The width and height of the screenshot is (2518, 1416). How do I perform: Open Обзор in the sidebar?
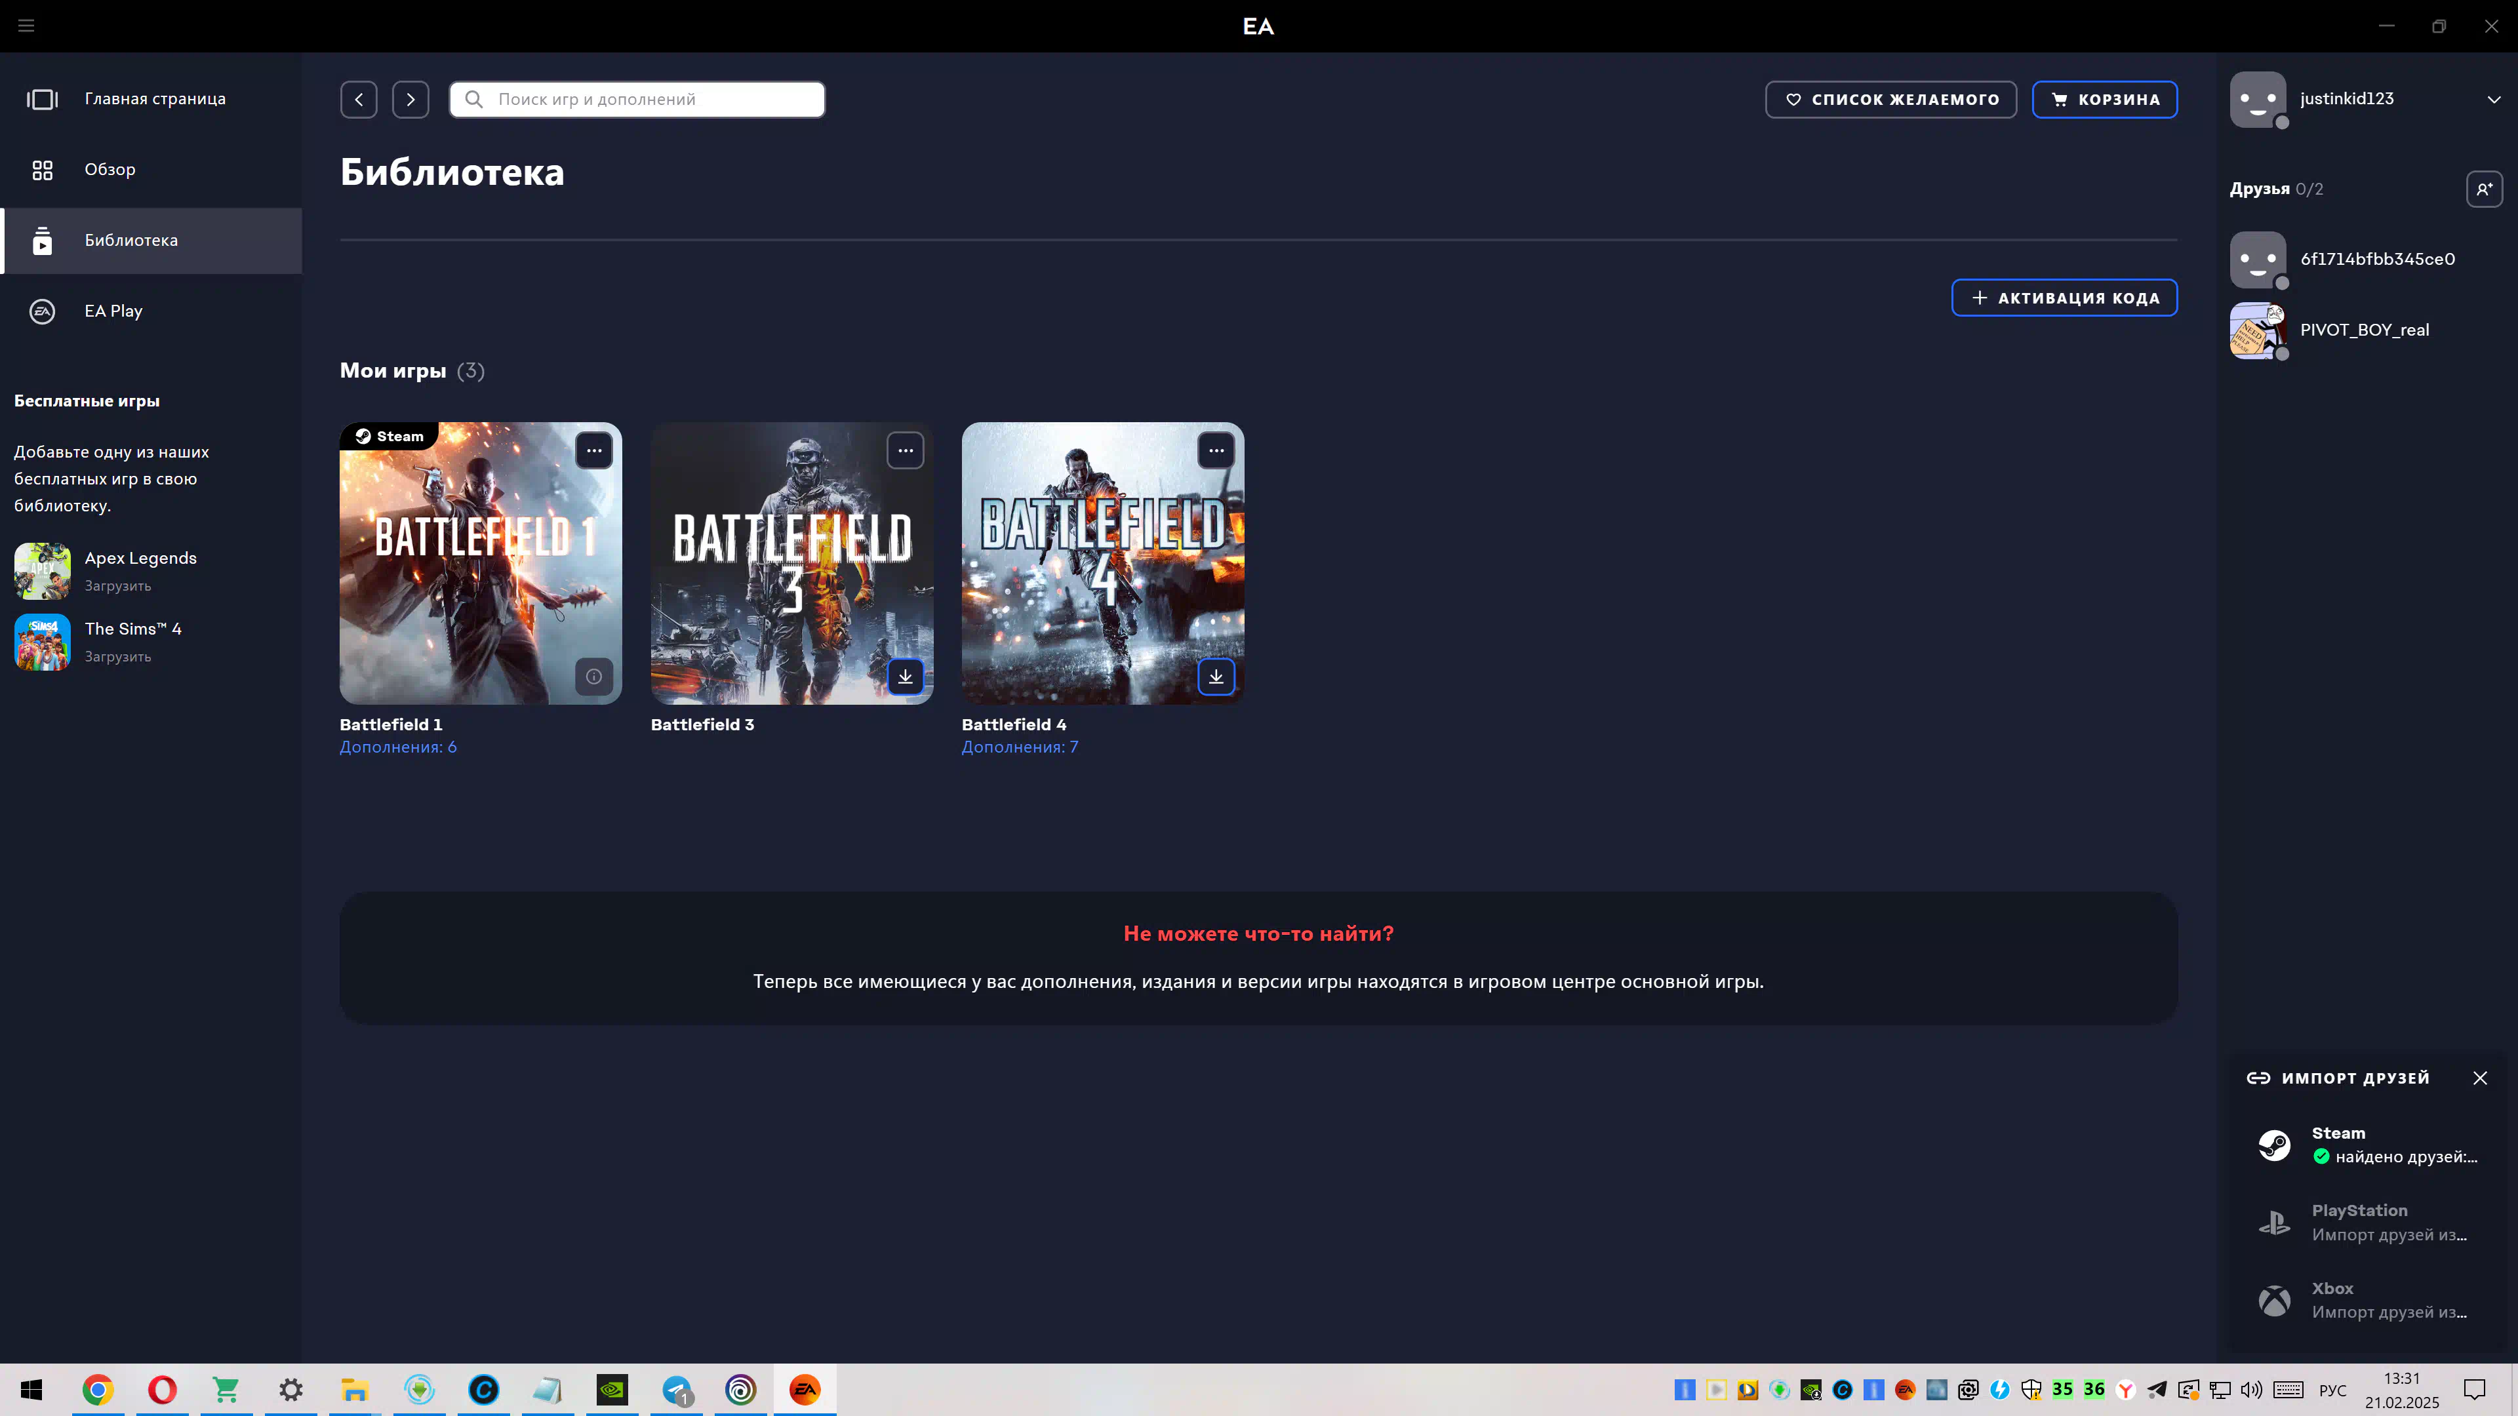coord(151,170)
